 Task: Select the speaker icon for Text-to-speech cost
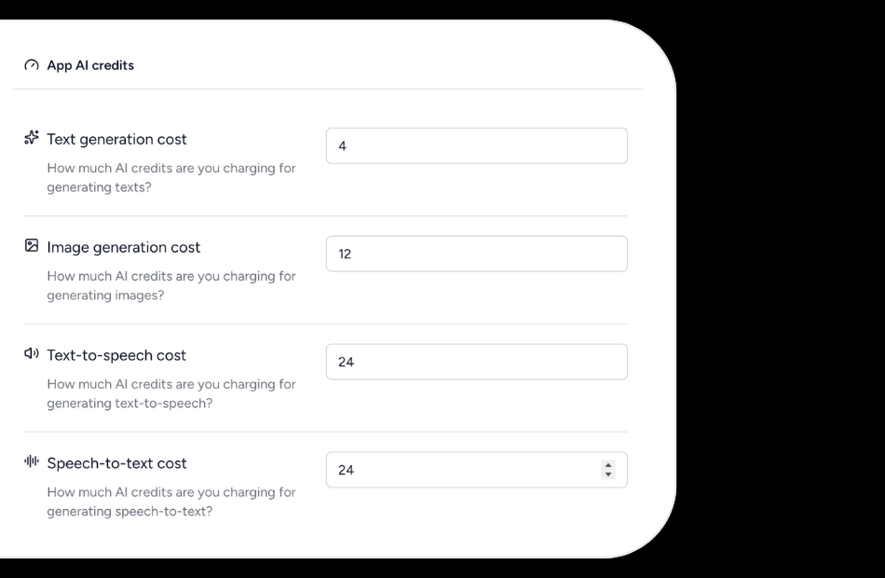tap(30, 354)
